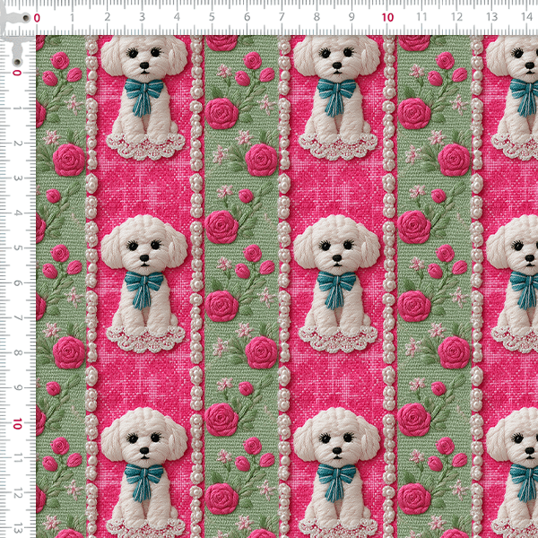Click the number 5 on the left ruler
The width and height of the screenshot is (538, 538).
(x=18, y=247)
